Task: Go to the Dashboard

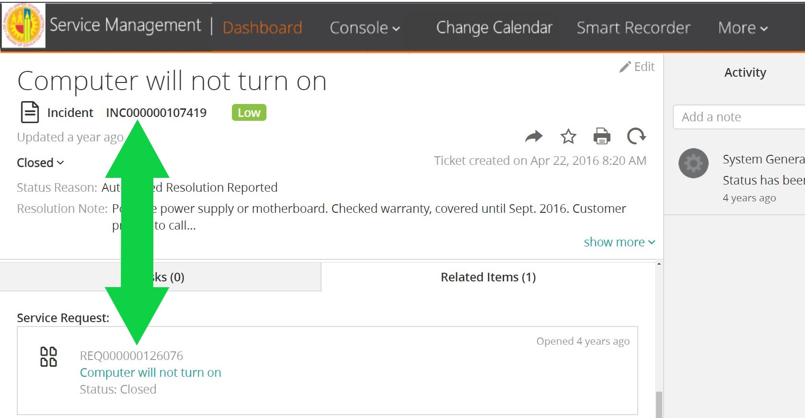Action: [x=263, y=28]
